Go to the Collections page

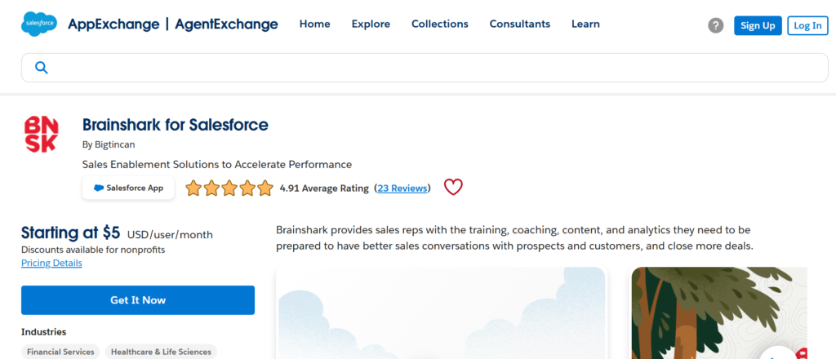click(439, 24)
